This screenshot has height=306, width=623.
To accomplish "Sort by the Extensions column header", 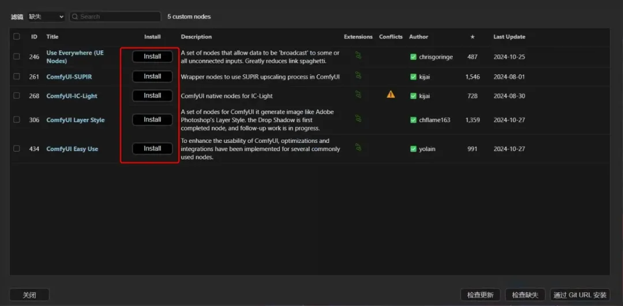I will click(358, 37).
